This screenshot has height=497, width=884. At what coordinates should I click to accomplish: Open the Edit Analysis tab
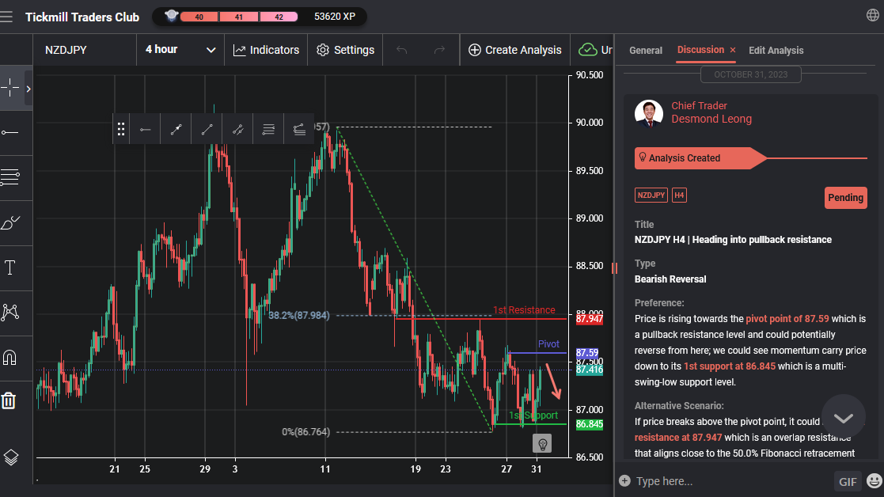click(x=776, y=50)
